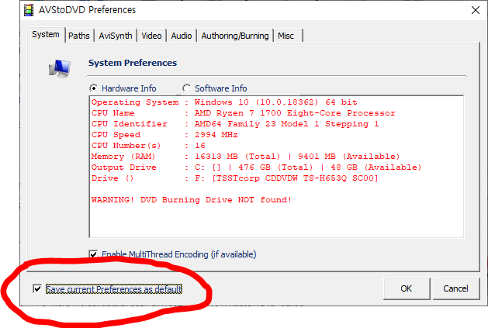Image resolution: width=488 pixels, height=328 pixels.
Task: Click the CPU Identifier AMD64 line
Action: [235, 124]
